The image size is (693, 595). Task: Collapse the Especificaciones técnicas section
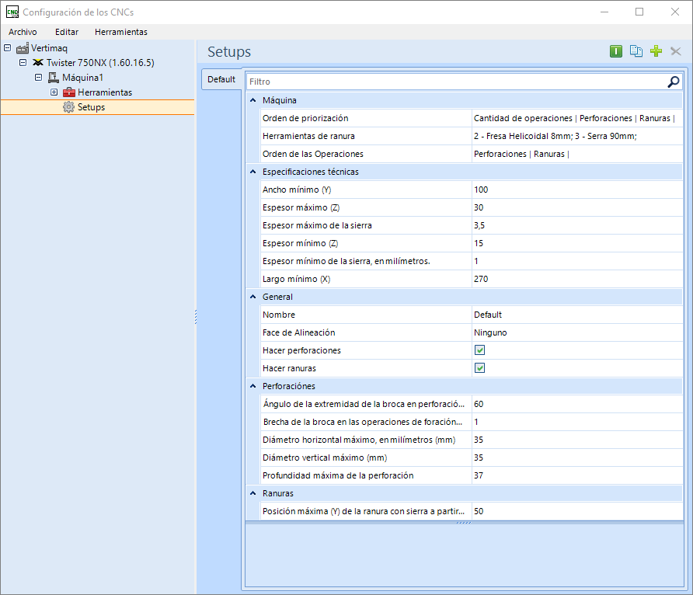[x=252, y=172]
